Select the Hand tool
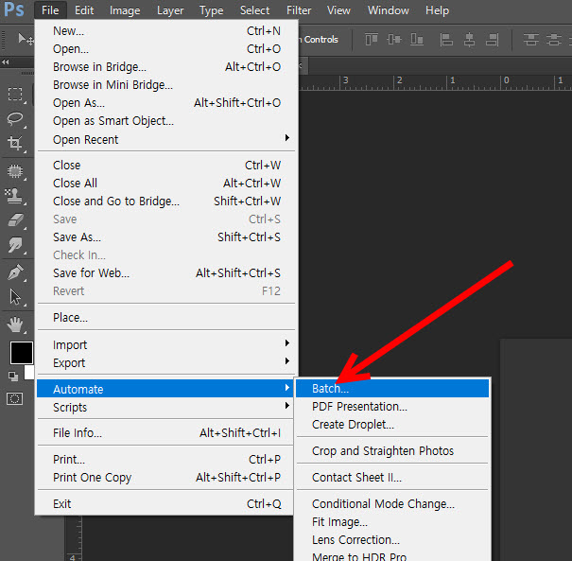 tap(15, 324)
